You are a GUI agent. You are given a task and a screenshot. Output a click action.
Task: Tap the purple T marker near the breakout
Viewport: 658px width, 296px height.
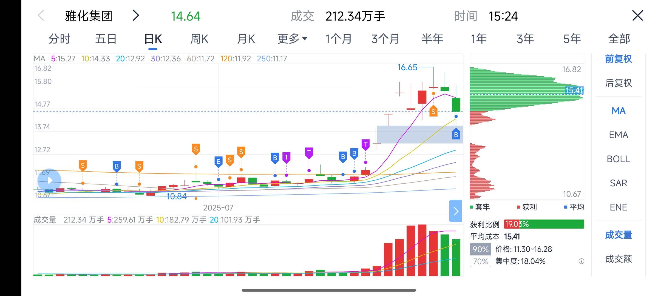[x=365, y=145]
